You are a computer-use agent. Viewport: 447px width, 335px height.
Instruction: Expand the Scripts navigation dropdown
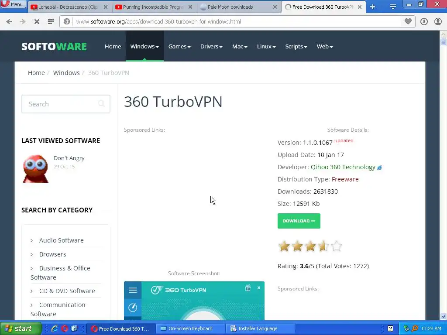tap(296, 46)
